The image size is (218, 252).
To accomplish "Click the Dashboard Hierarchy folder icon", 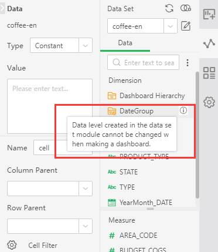I will coord(112,96).
